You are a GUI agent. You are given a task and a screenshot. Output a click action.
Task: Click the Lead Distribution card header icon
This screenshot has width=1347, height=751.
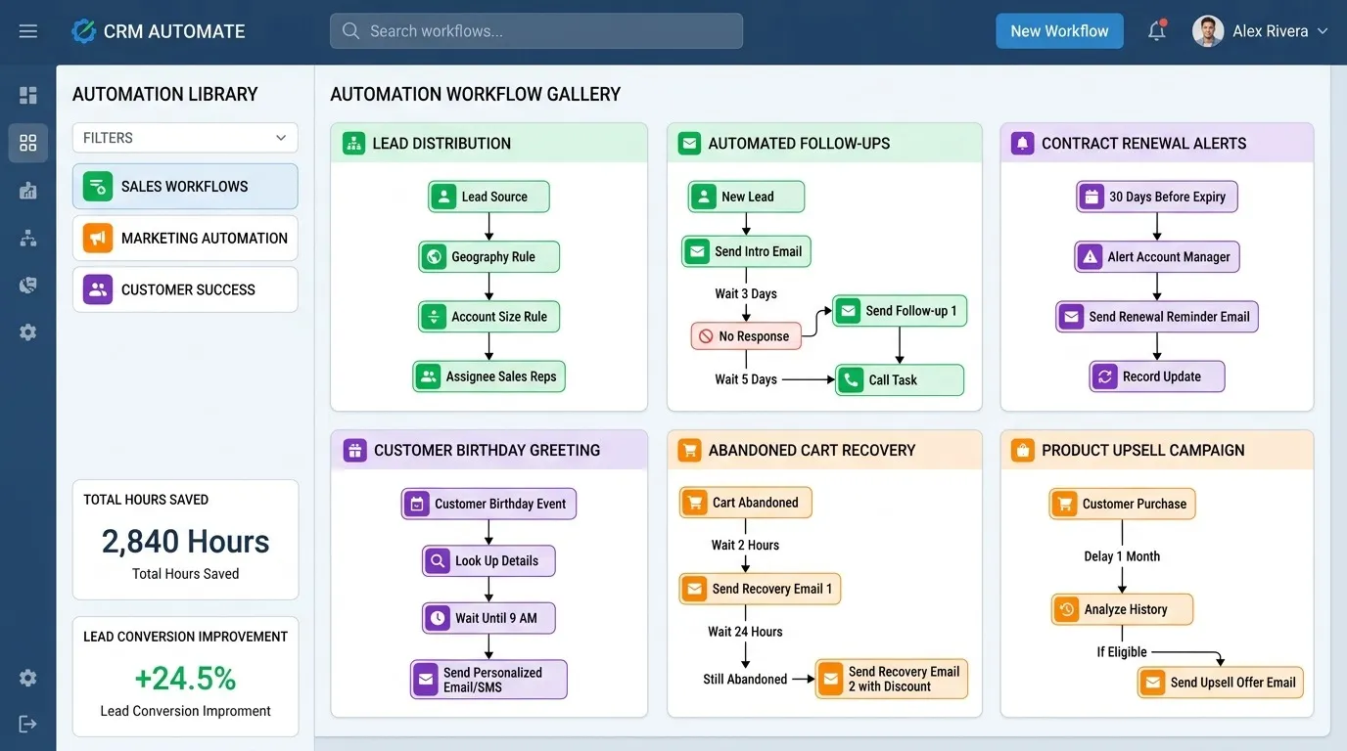tap(353, 143)
